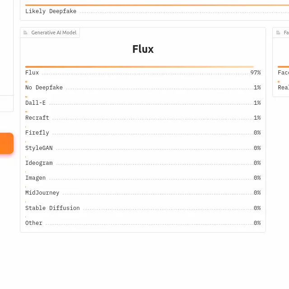Click the Flux 97% result row
The image size is (289, 289).
143,73
